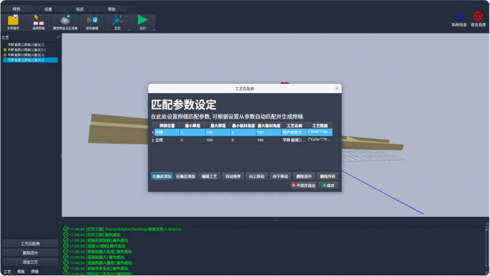Click the green 保存 save button

coord(328,185)
